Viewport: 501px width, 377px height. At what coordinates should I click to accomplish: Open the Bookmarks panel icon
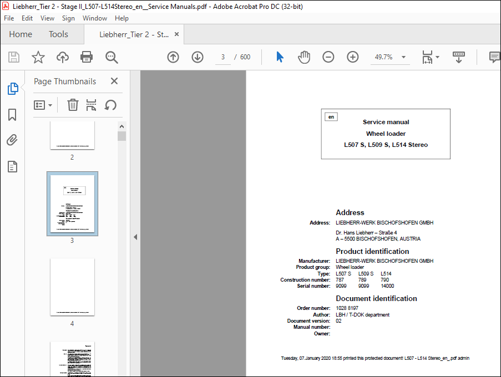[12, 115]
